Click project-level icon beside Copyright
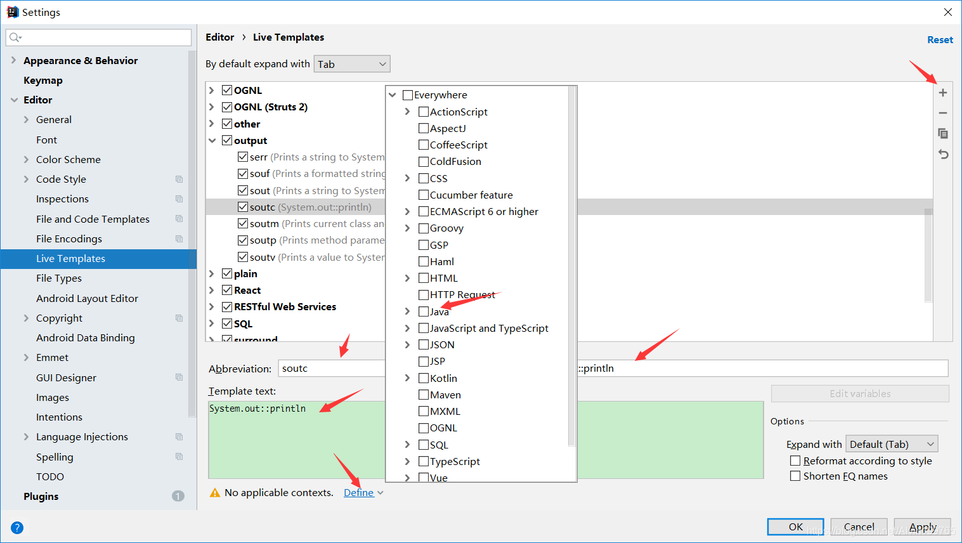The height and width of the screenshot is (543, 962). point(179,318)
